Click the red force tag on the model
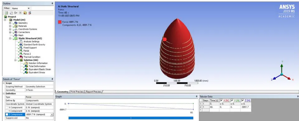Viewport: 299px width, 121px height. pos(164,39)
